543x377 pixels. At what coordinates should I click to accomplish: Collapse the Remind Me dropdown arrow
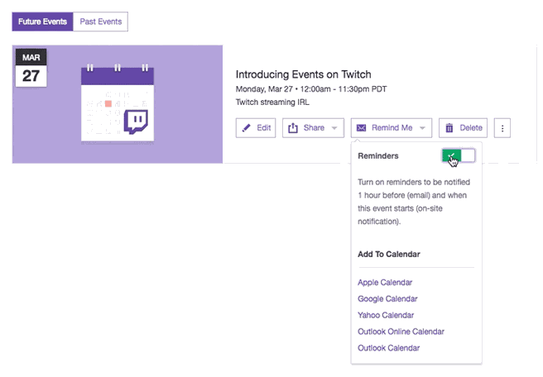click(422, 128)
